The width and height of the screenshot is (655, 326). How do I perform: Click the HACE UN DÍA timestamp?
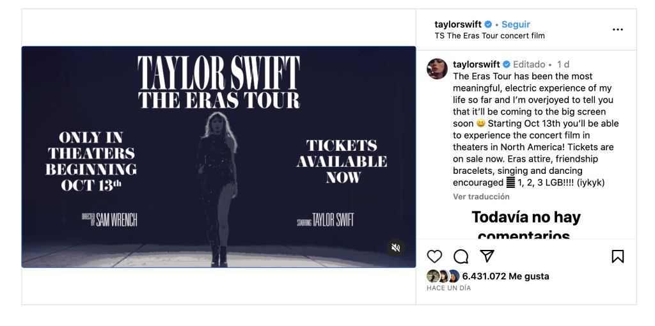448,288
